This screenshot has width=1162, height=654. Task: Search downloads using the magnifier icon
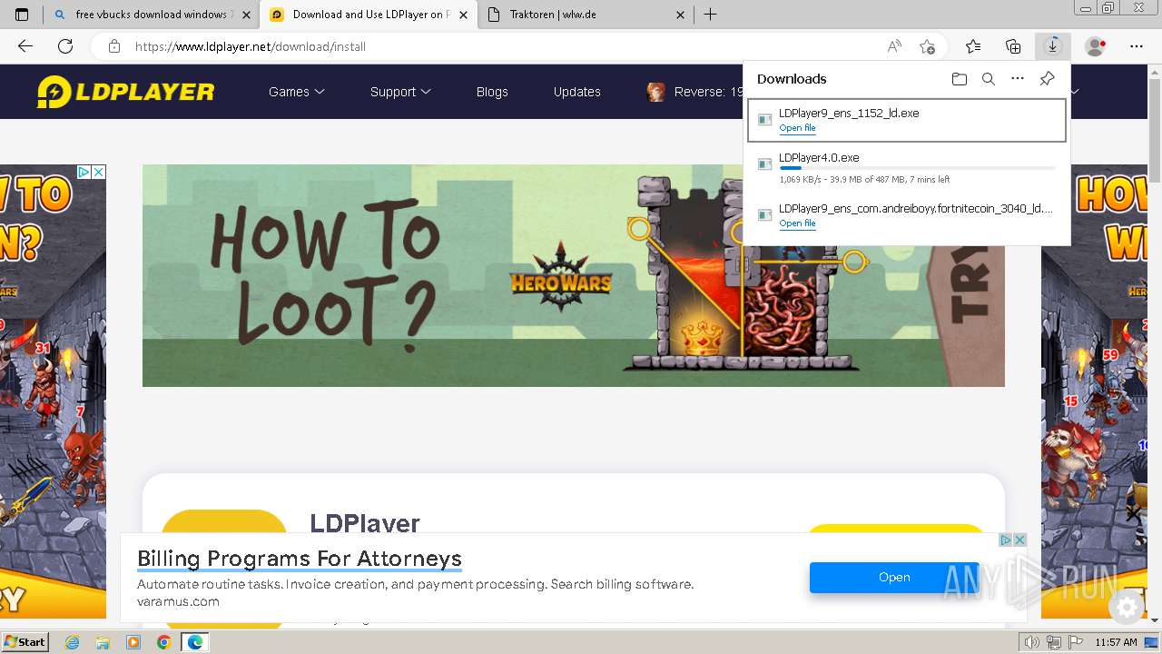pyautogui.click(x=989, y=79)
